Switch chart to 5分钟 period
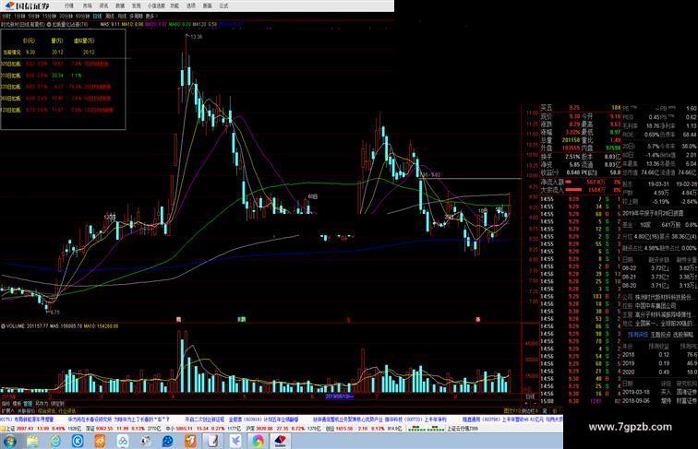Viewport: 698px width, 449px height. click(34, 17)
